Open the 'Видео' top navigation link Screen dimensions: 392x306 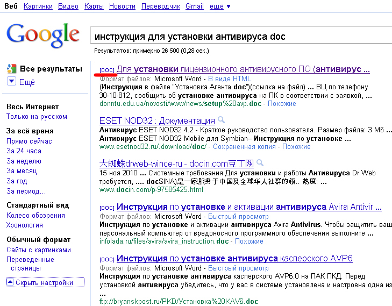point(68,6)
